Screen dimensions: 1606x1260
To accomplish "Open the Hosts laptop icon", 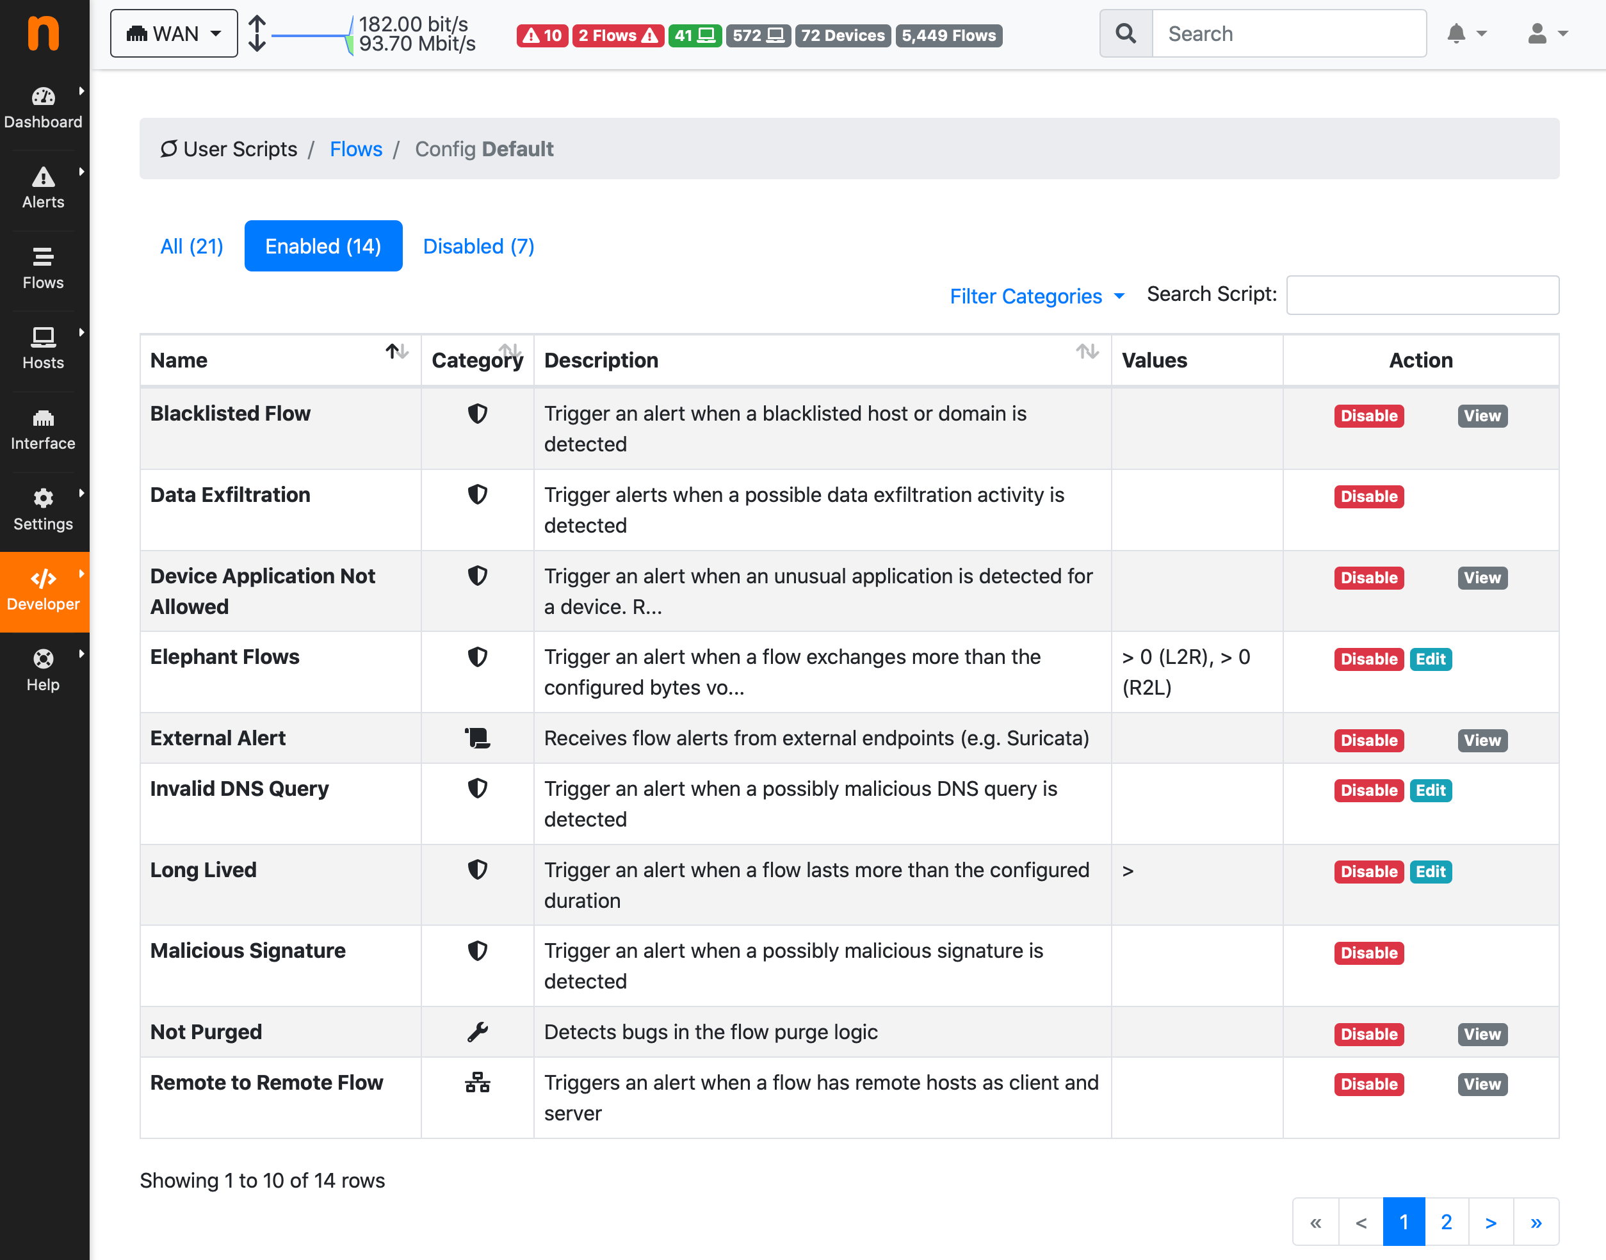I will [43, 338].
